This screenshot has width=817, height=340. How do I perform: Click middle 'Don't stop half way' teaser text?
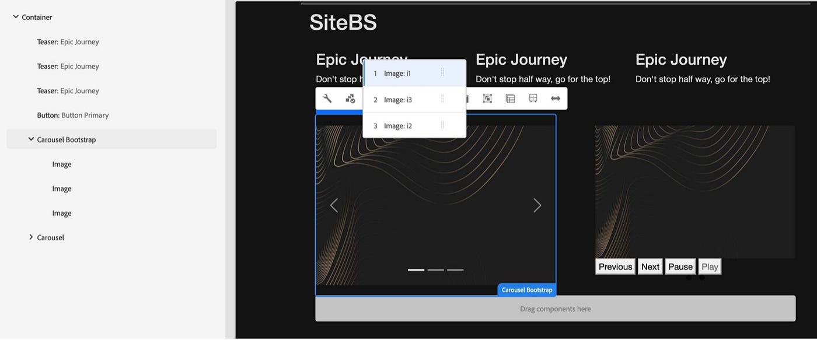pos(543,79)
